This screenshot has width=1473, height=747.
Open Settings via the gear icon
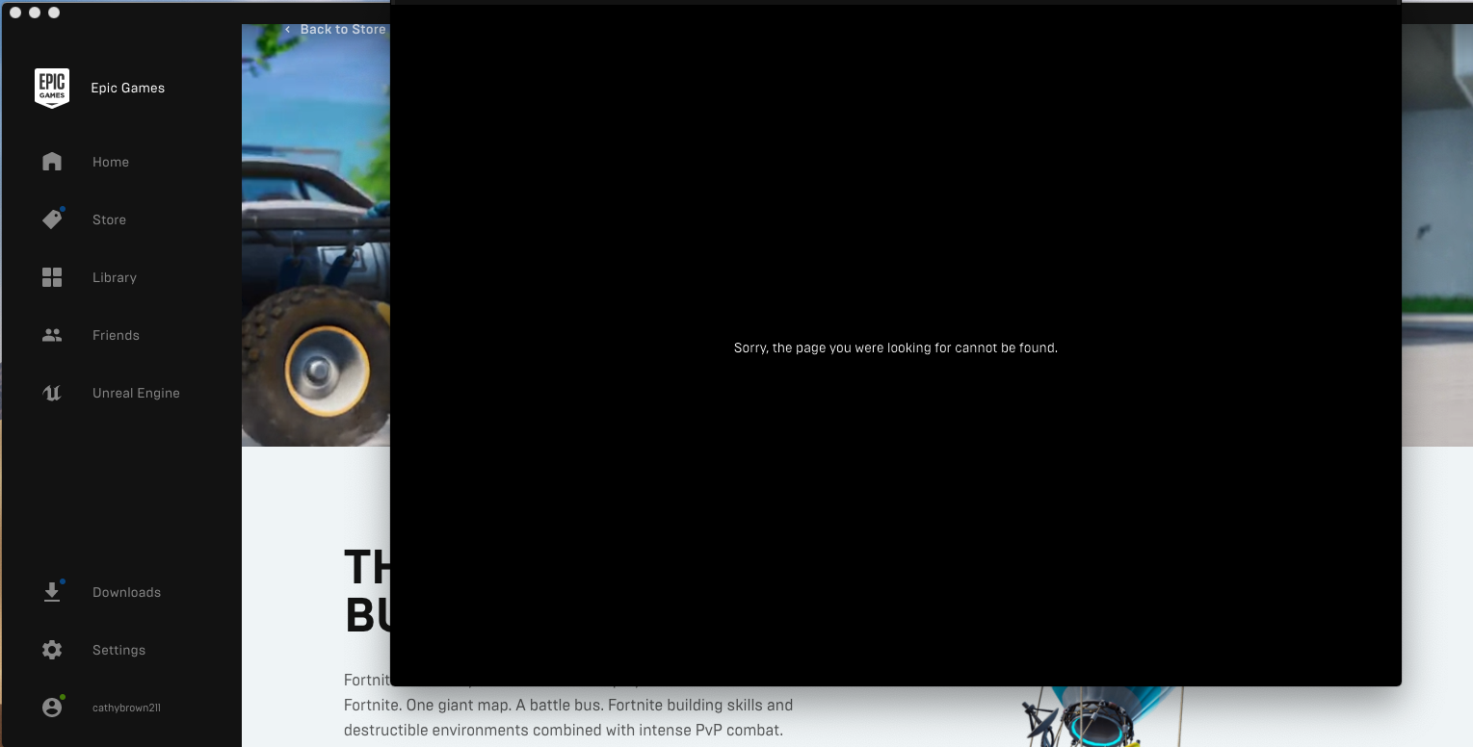click(x=52, y=649)
